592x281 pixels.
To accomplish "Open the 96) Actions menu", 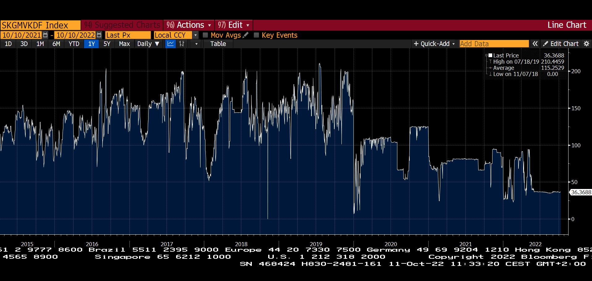I will click(188, 25).
